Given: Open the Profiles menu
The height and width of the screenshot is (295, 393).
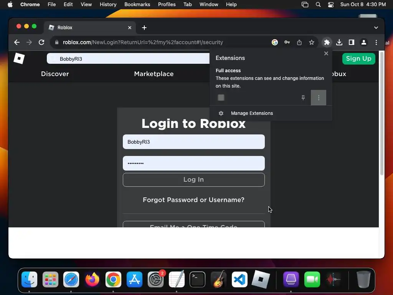Looking at the screenshot, I should [167, 4].
